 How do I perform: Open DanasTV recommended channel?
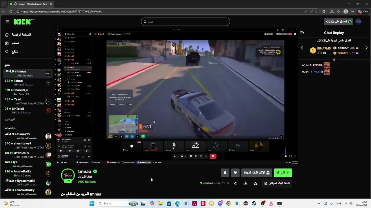point(28,136)
